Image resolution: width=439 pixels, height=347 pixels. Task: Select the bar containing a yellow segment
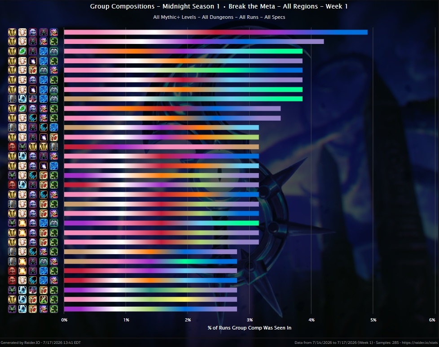[x=150, y=299]
